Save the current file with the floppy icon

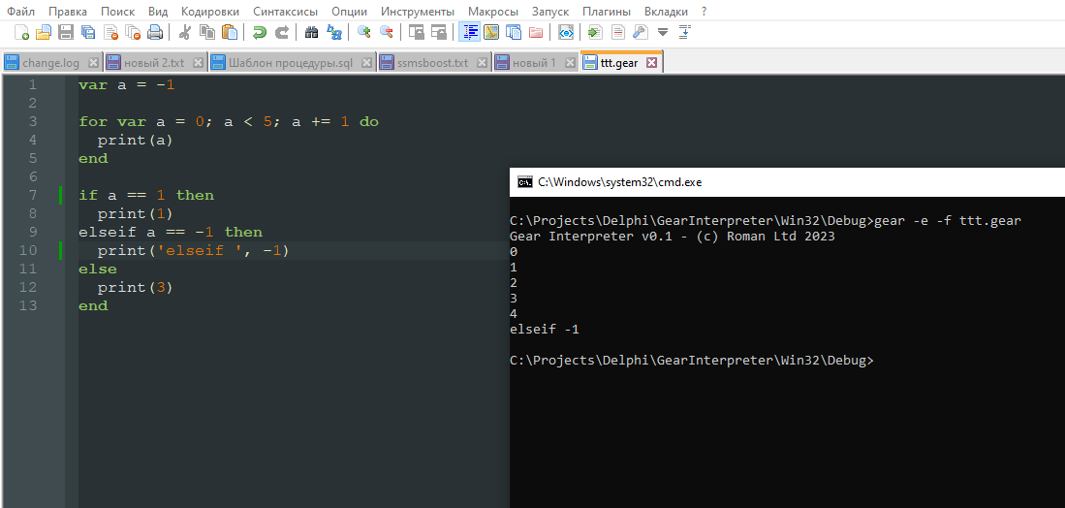[66, 32]
